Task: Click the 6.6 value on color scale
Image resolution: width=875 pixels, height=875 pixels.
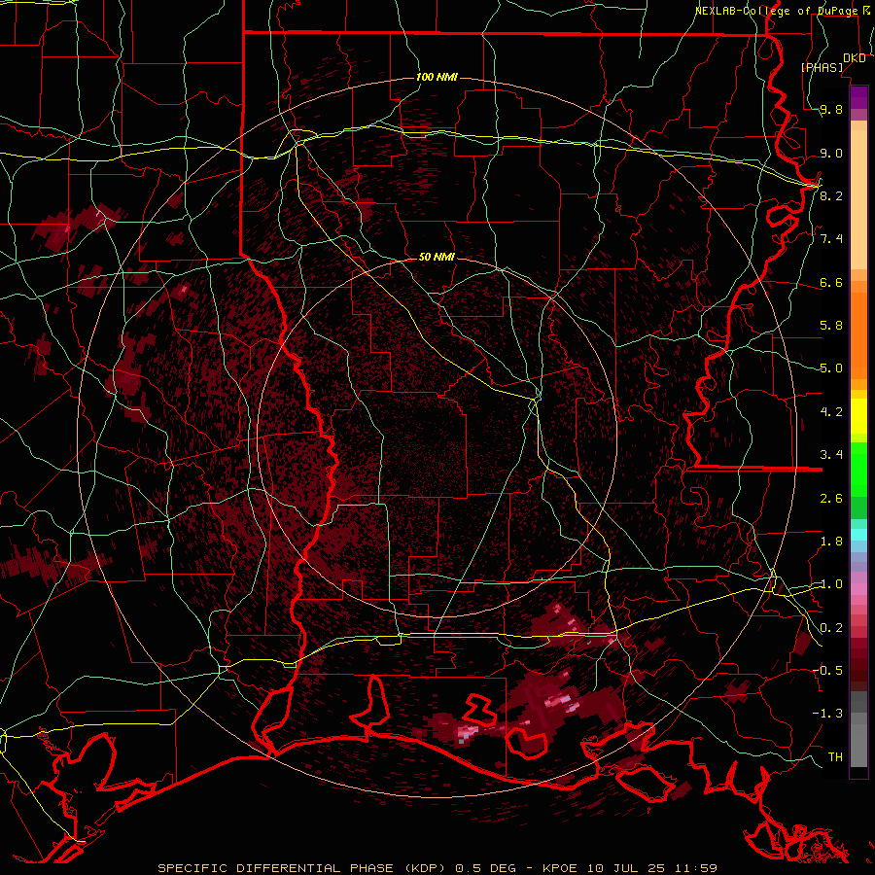Action: point(831,282)
